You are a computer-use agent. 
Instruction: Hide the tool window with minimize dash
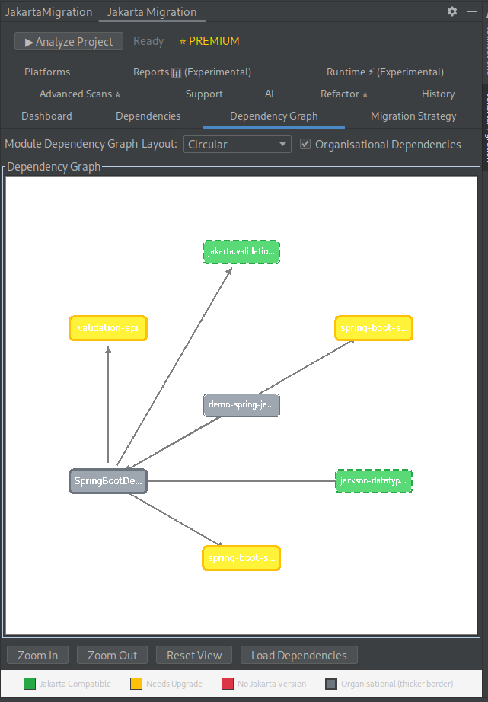click(472, 11)
